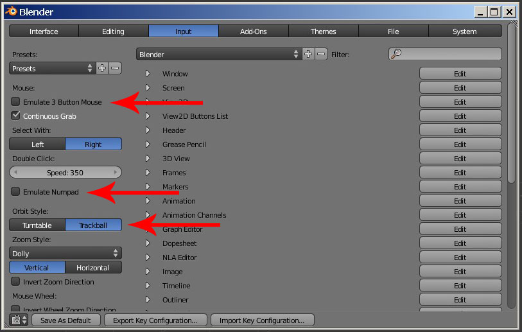Click right arrow on Double Click Speed

116,173
